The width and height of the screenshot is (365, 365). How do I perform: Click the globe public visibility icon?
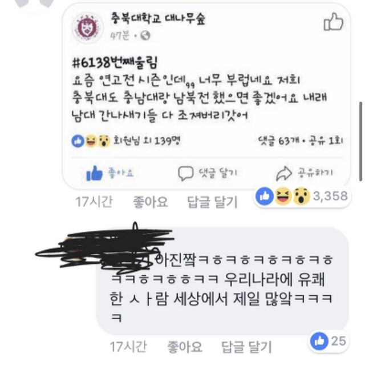click(145, 35)
